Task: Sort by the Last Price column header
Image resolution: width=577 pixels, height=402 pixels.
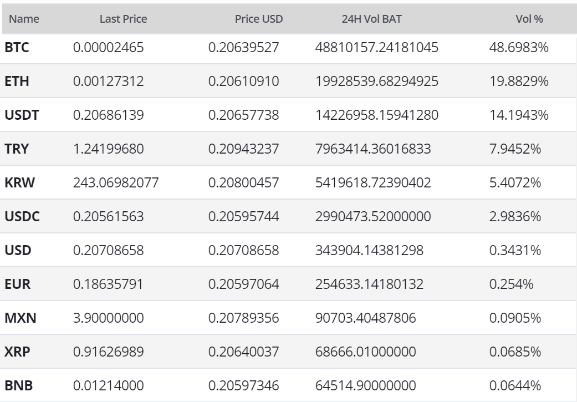Action: click(123, 19)
